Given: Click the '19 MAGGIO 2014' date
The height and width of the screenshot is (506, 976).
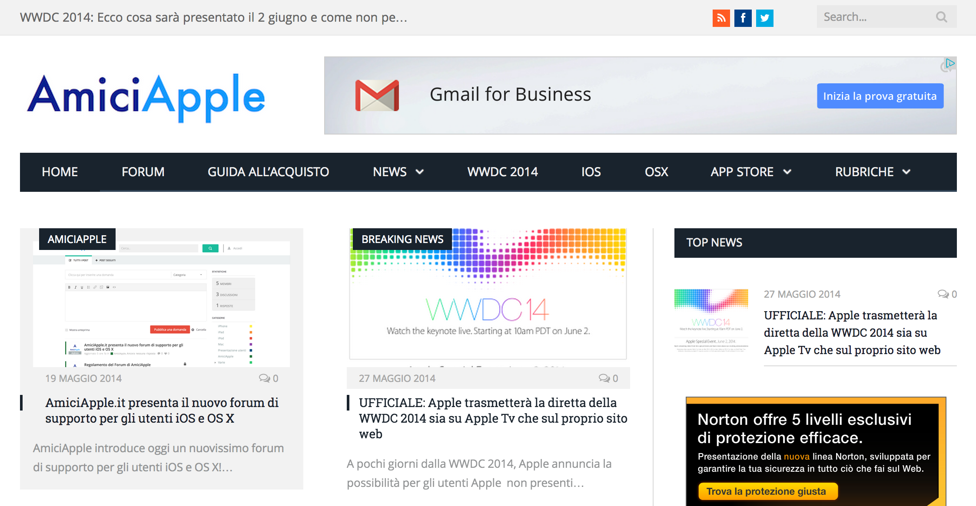Looking at the screenshot, I should (x=83, y=378).
